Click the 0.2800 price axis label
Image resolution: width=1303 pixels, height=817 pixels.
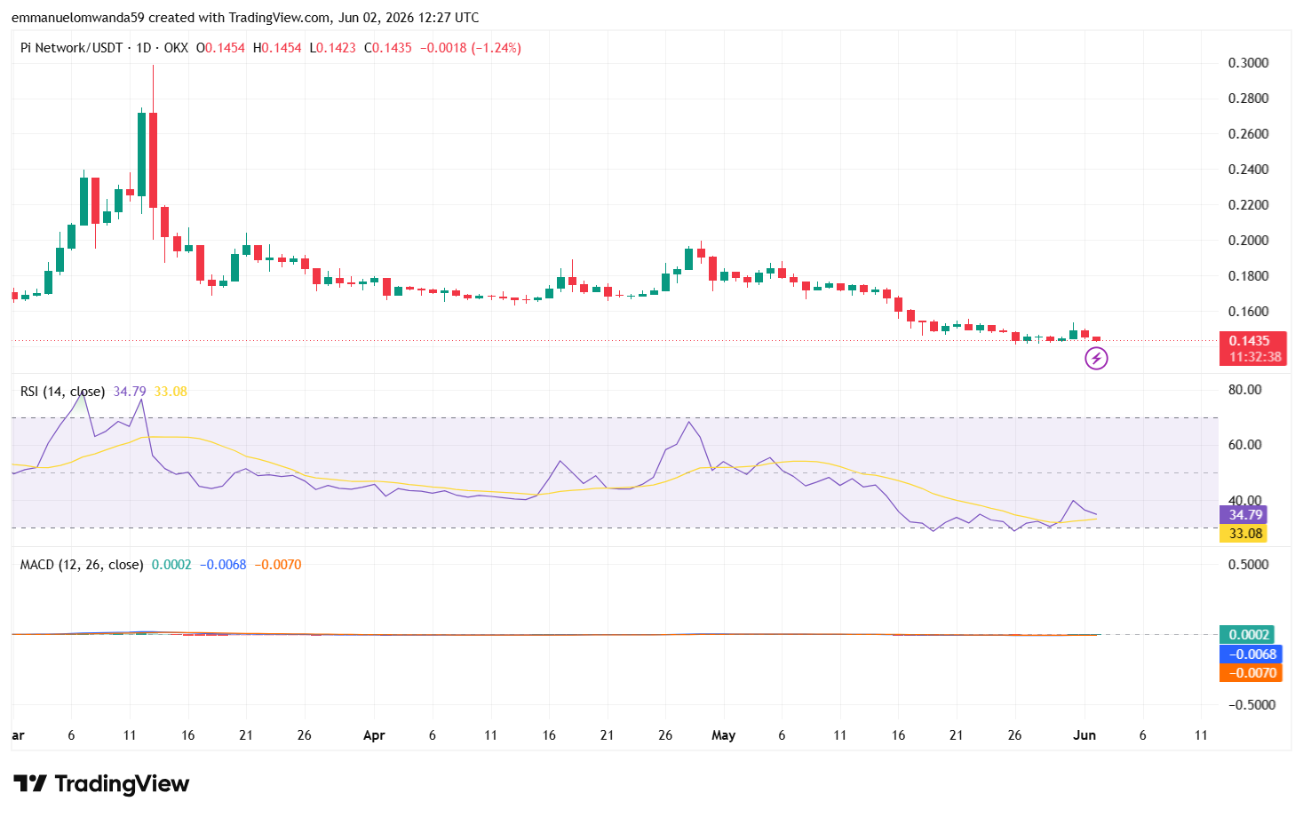1248,99
